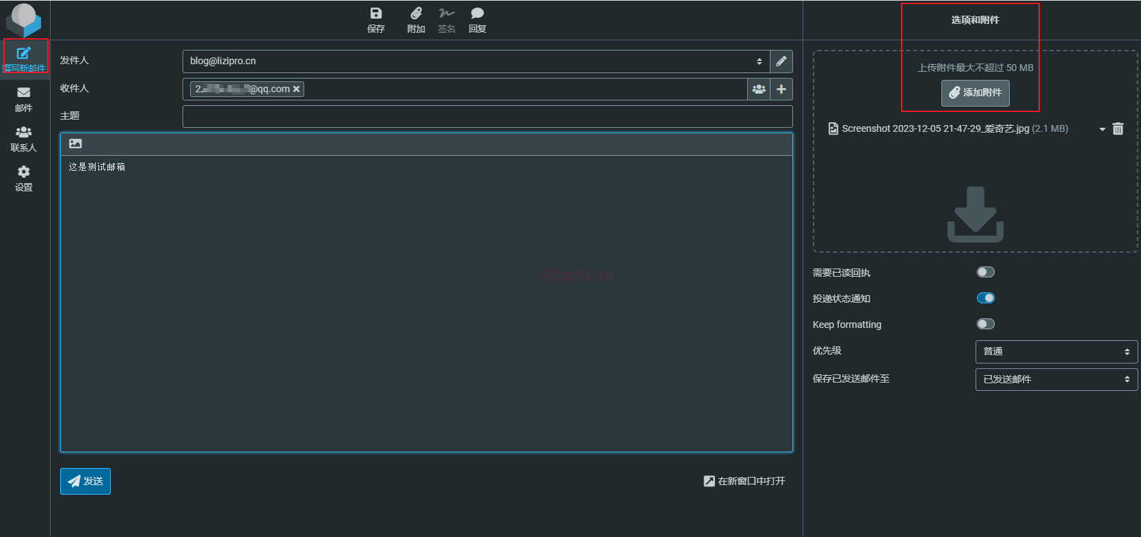Click the options and attachments (选项和附件) header
The image size is (1141, 537).
pyautogui.click(x=975, y=20)
